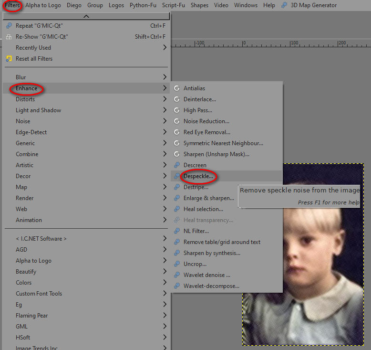
Task: Open the Alpha to Logo menu
Action: point(43,5)
